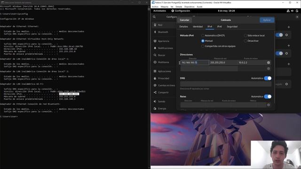This screenshot has height=169, width=301.
Task: Click the Método IPv4 label
Action: pos(187,36)
